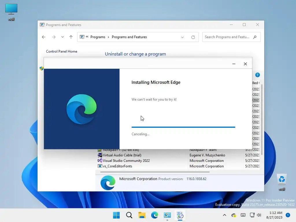Select the Visual Studio Community 2022 entry

(126, 161)
